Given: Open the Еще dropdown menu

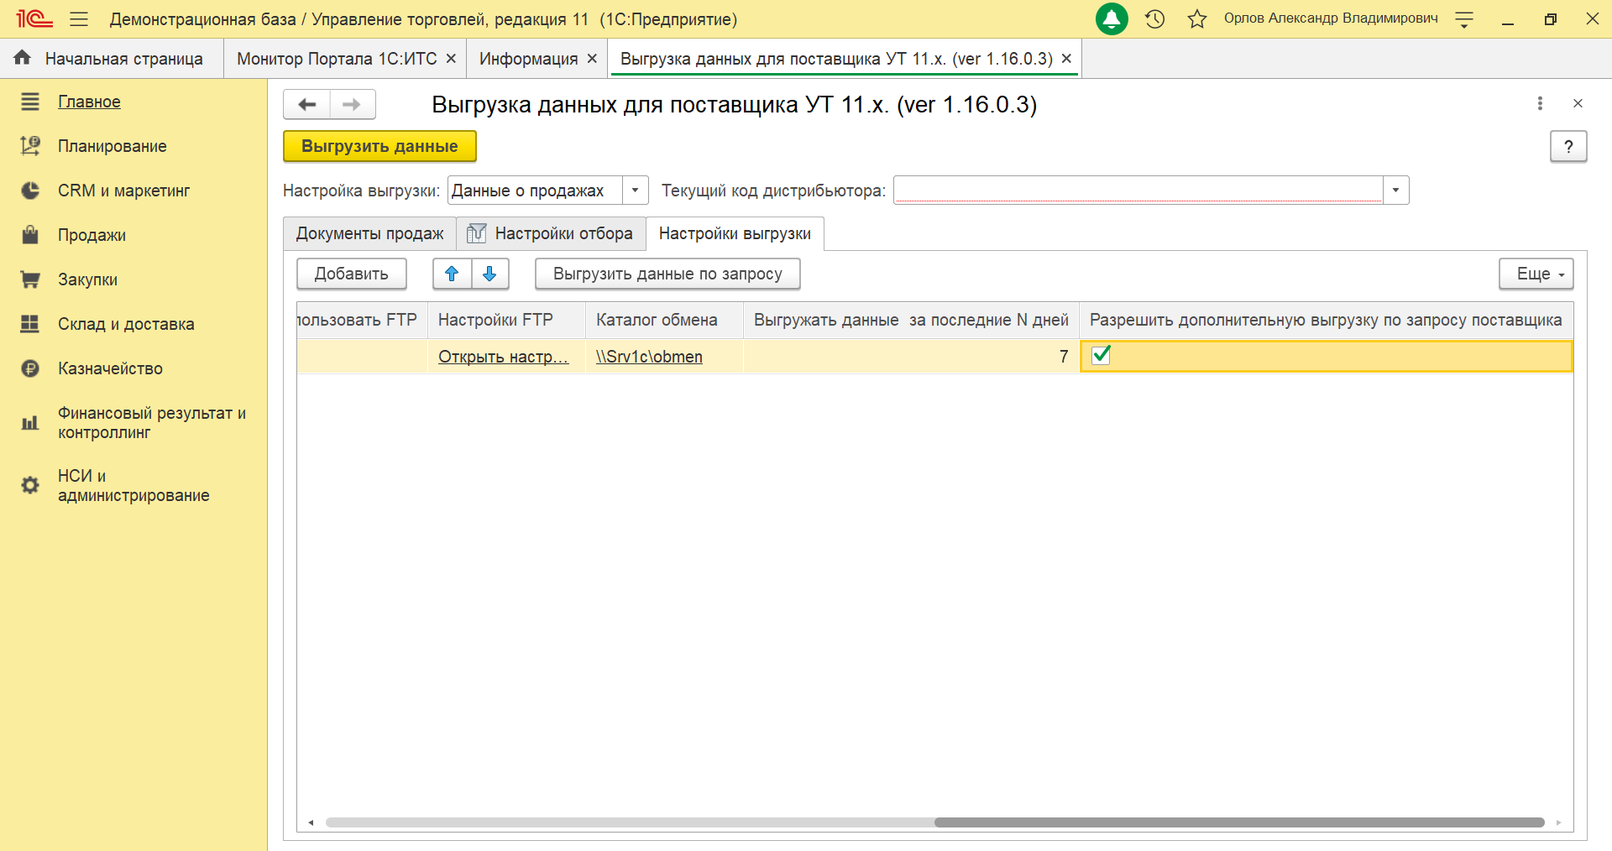Looking at the screenshot, I should pos(1536,274).
